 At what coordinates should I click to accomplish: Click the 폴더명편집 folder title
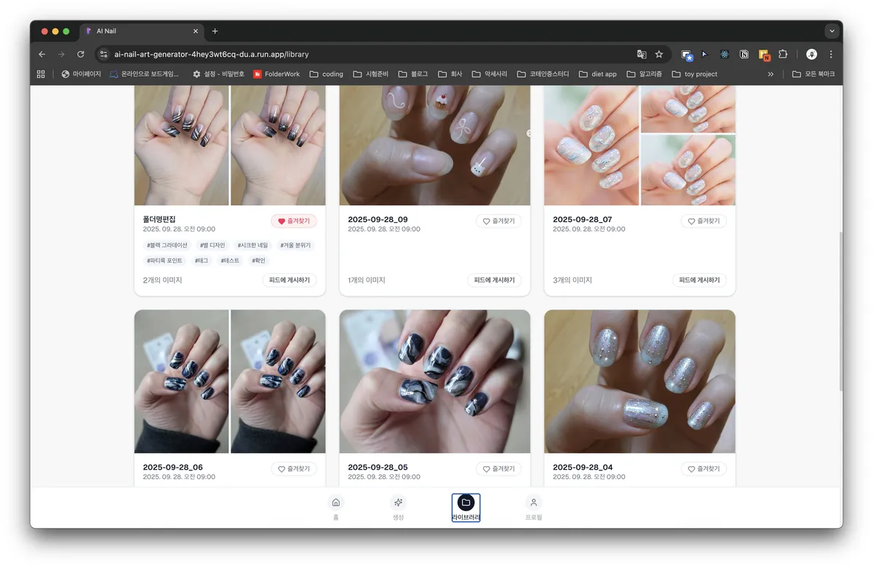(x=159, y=219)
